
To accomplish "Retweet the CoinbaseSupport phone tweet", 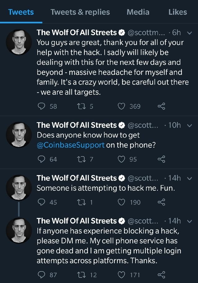I will point(80,159).
